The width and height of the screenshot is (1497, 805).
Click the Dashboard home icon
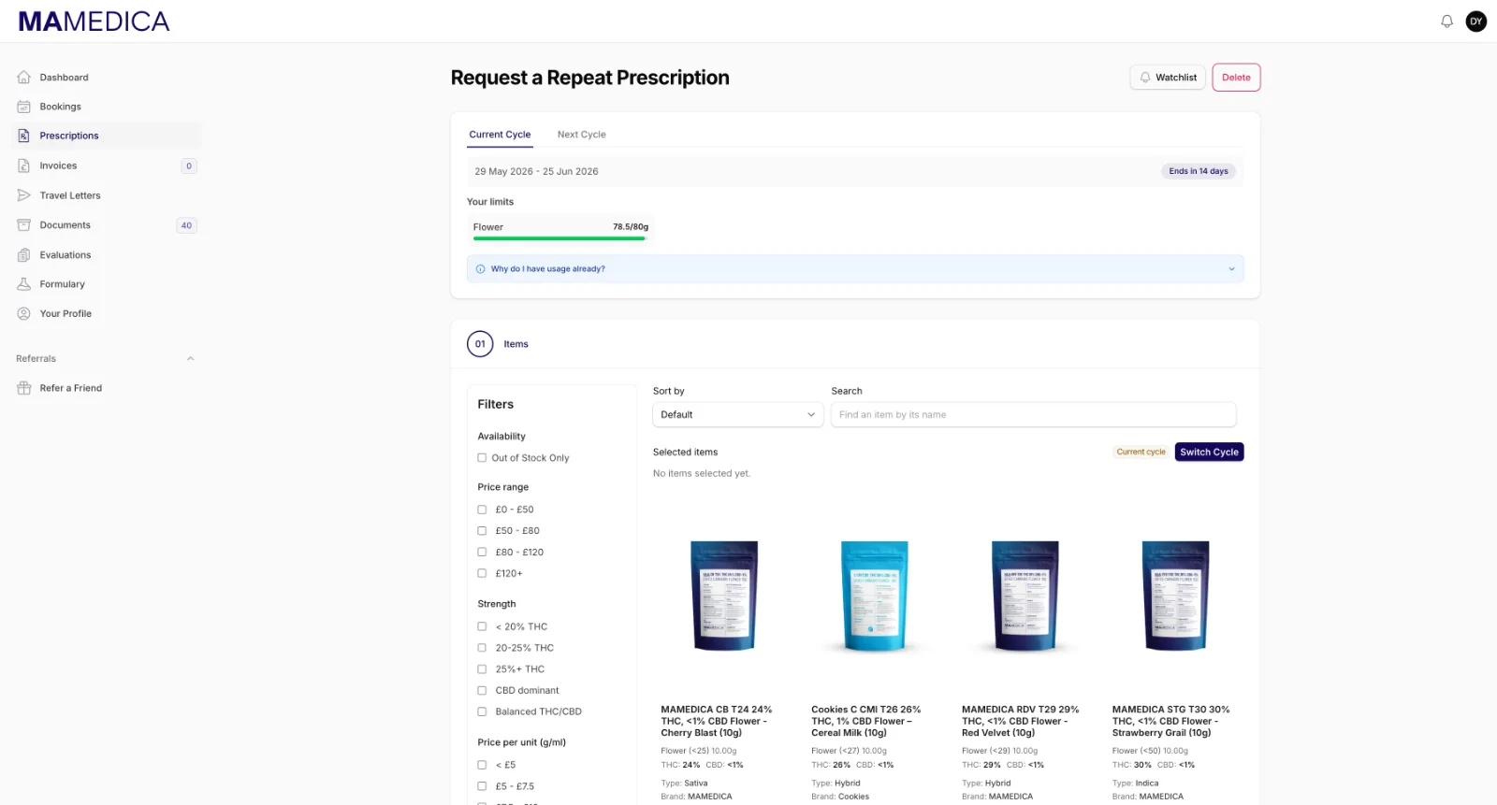[x=24, y=78]
